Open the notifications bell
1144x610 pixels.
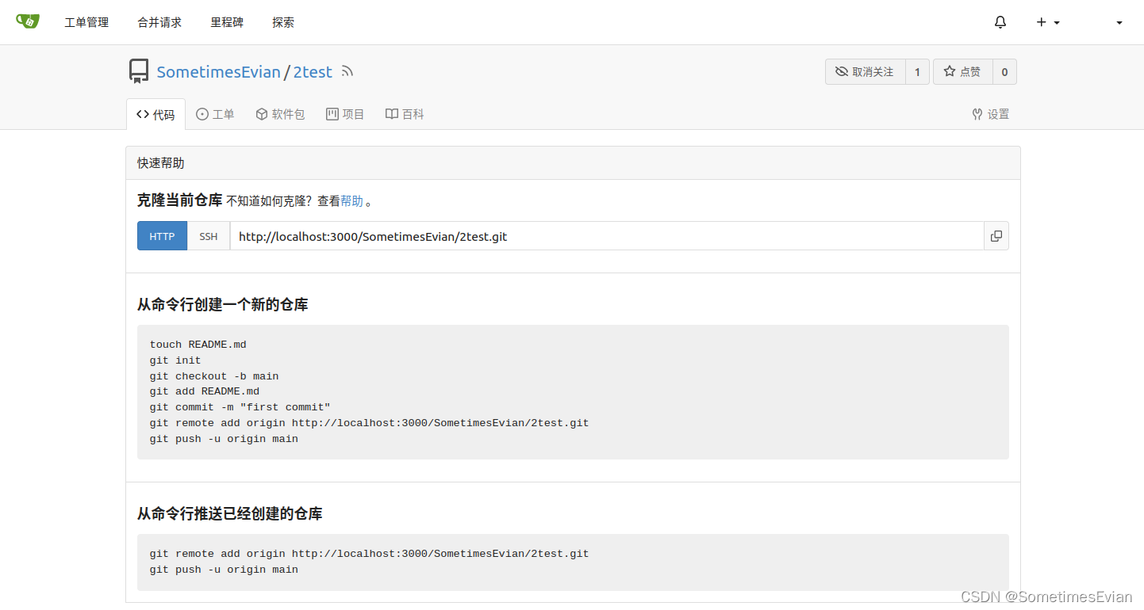tap(1000, 22)
